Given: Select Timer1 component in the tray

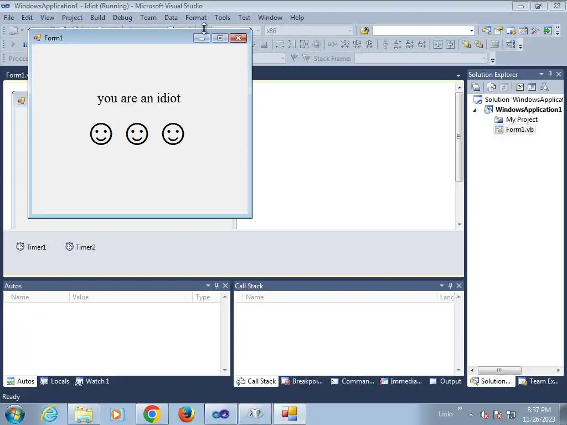Looking at the screenshot, I should [x=31, y=247].
